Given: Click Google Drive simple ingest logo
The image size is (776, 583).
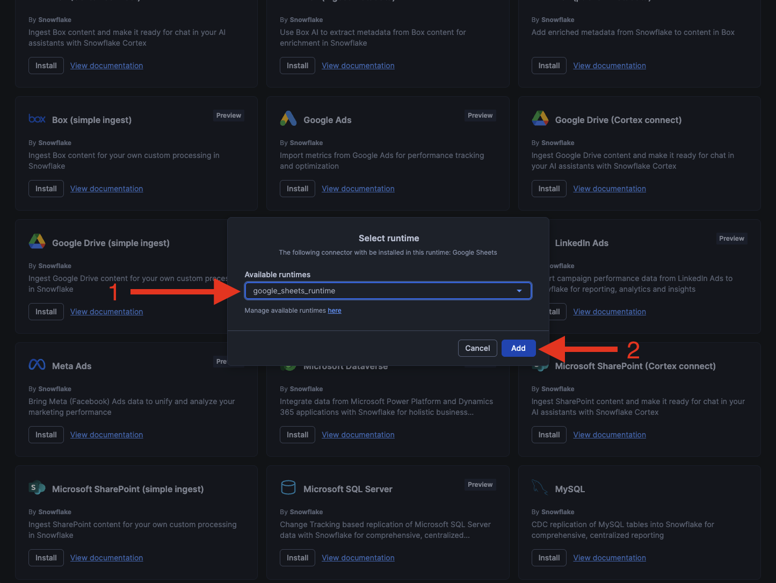Looking at the screenshot, I should pos(37,242).
